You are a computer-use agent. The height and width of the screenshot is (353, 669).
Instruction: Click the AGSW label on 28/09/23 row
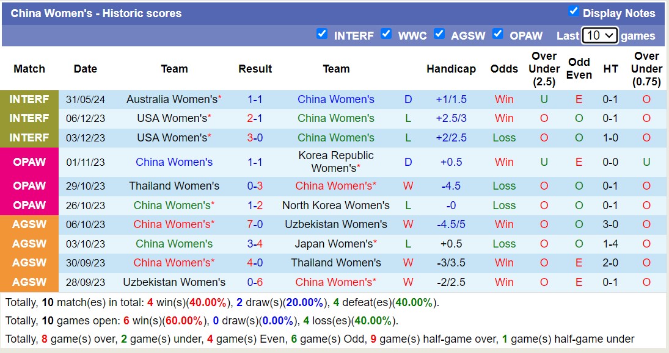point(29,282)
